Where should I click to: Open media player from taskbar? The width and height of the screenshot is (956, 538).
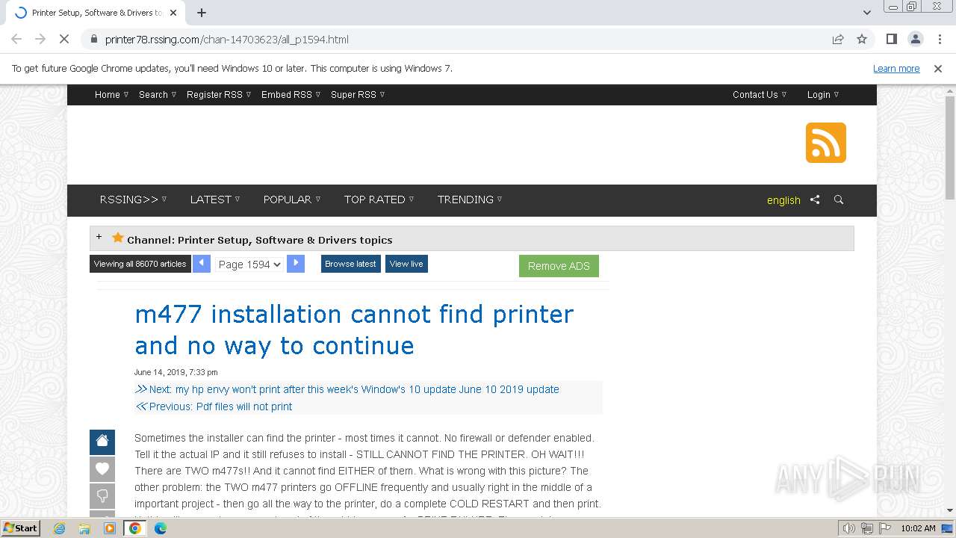click(x=110, y=528)
